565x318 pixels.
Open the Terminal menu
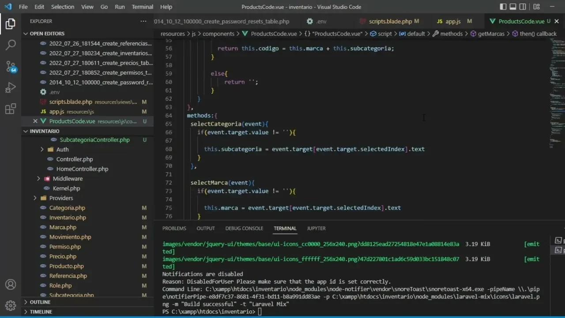coord(142,7)
